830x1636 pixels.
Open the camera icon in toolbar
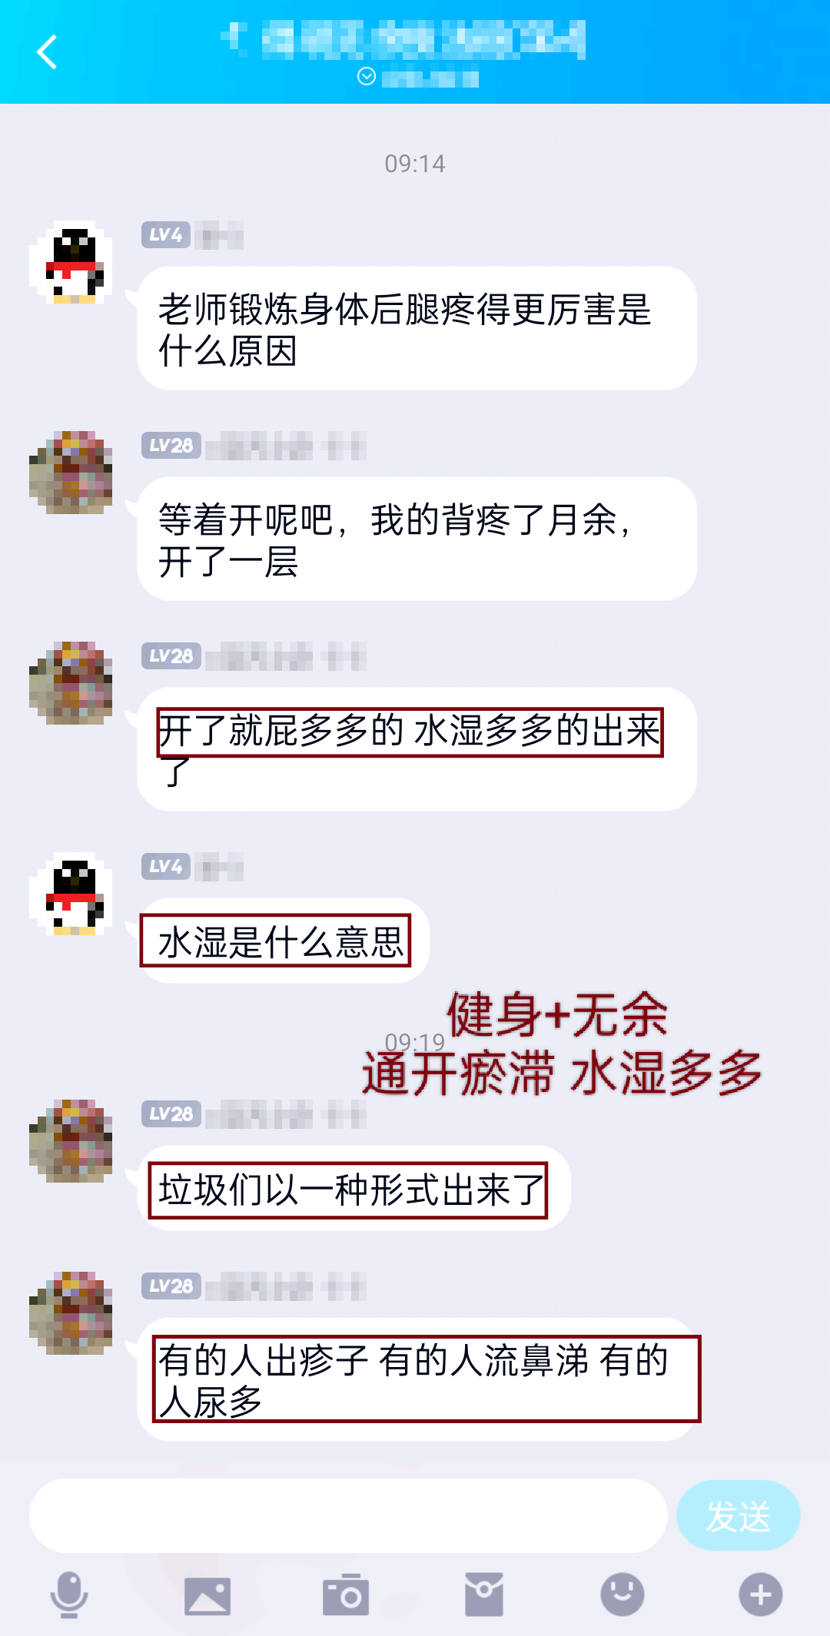(x=346, y=1595)
